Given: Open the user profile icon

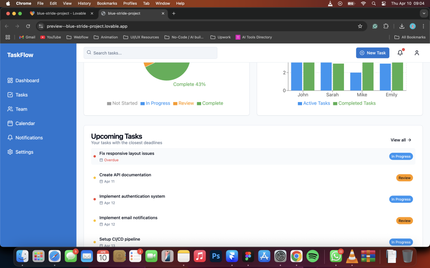Looking at the screenshot, I should [x=416, y=53].
